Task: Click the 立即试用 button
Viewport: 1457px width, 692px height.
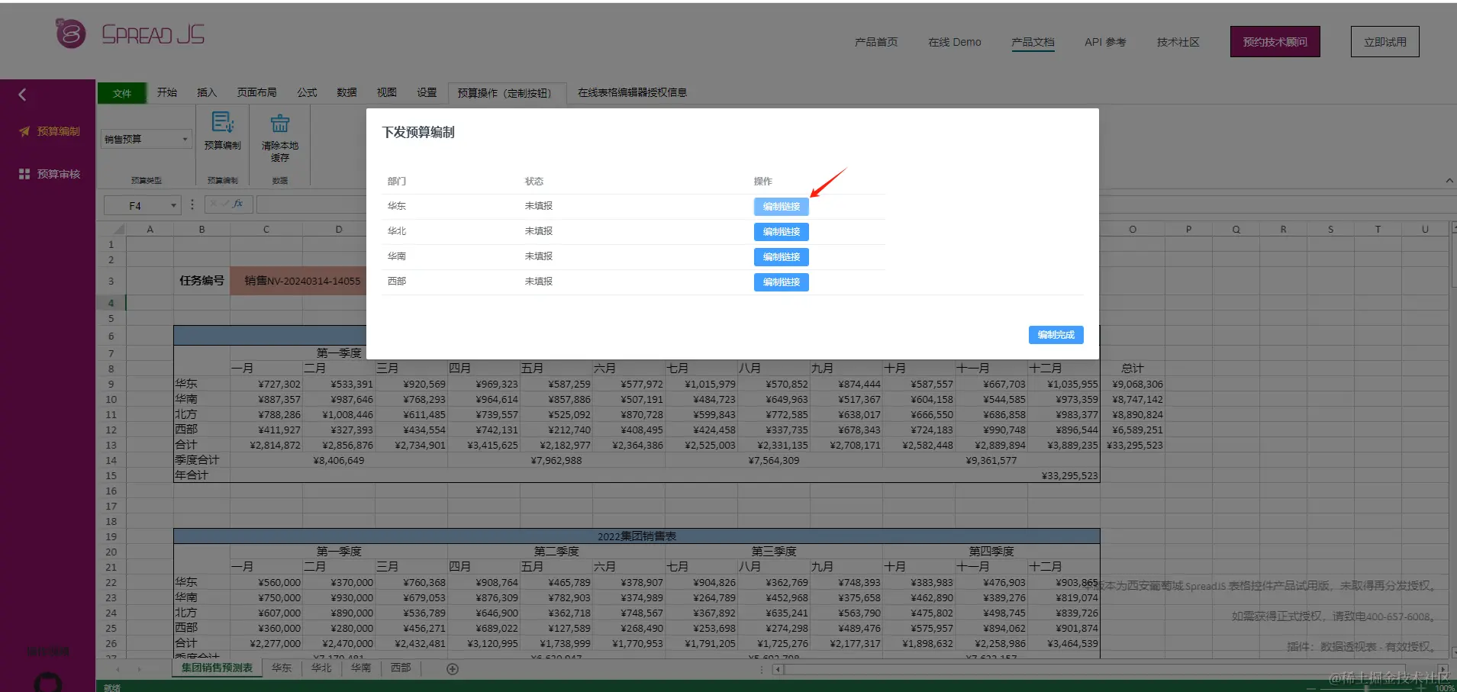Action: pos(1385,42)
